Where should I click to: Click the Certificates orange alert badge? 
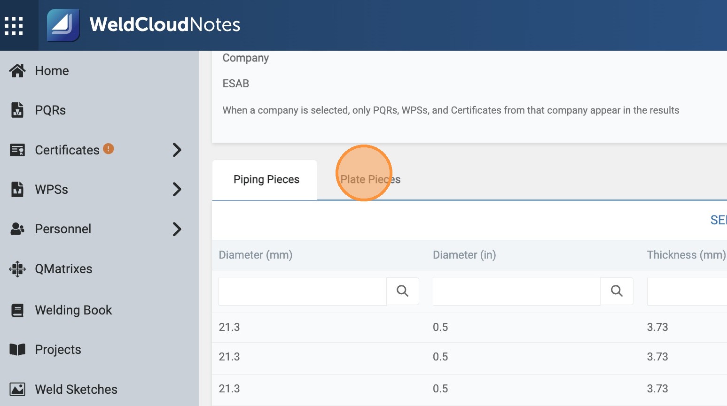coord(108,149)
